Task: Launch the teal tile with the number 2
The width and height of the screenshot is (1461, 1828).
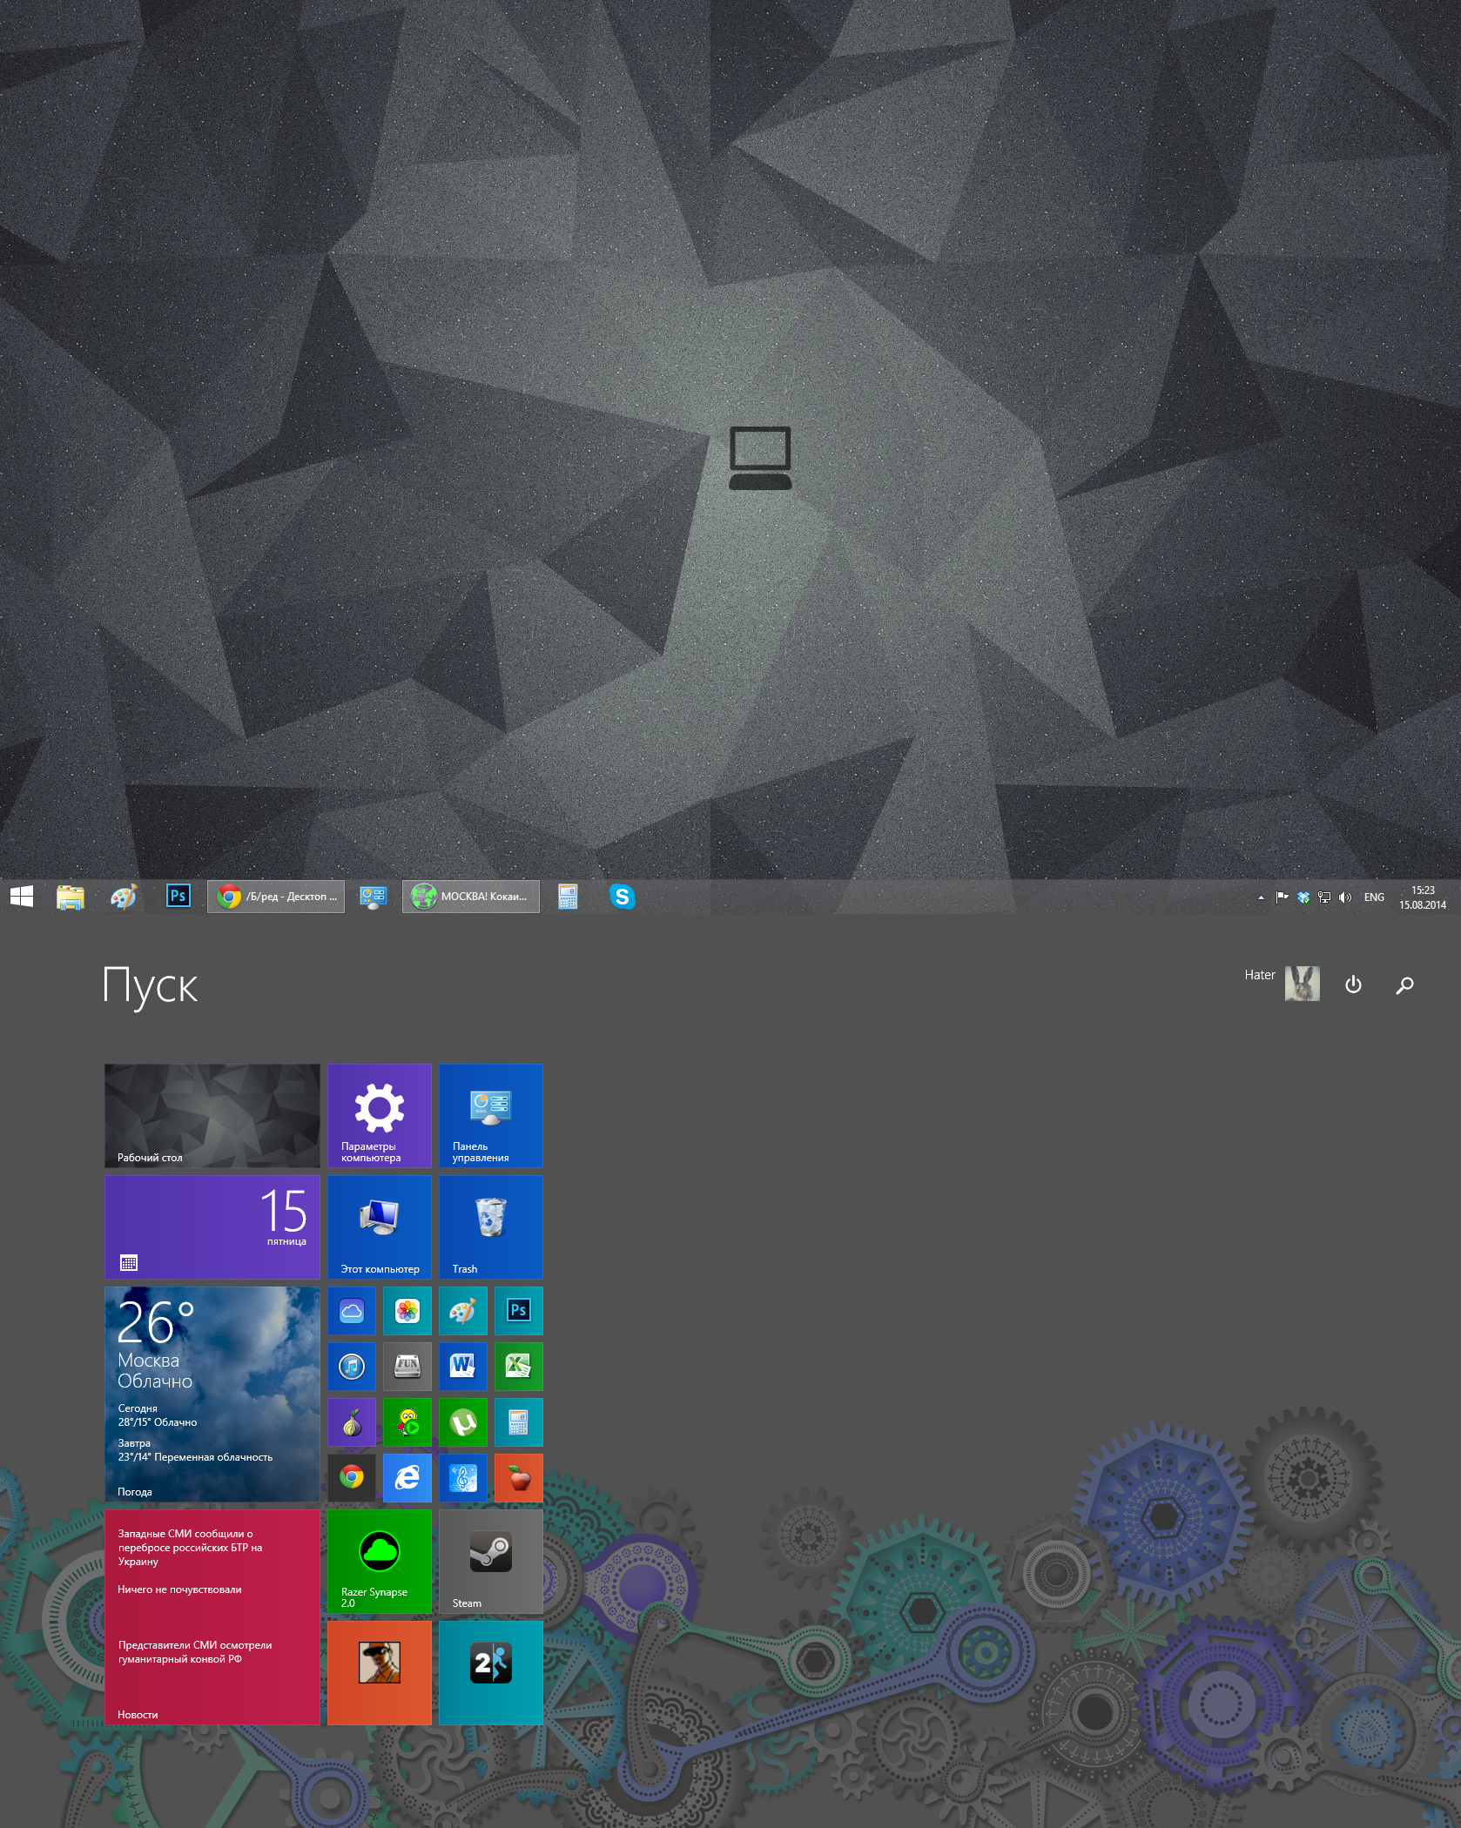Action: click(x=491, y=1673)
